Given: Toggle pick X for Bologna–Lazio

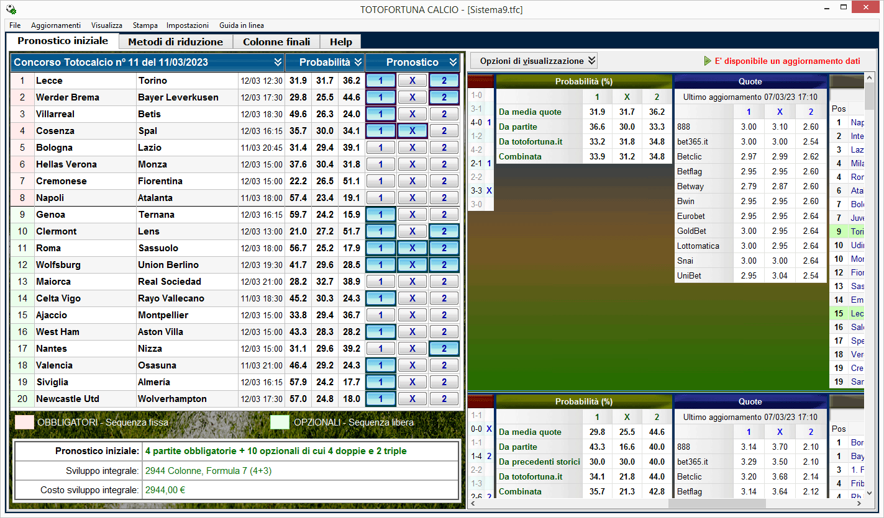Looking at the screenshot, I should (412, 148).
